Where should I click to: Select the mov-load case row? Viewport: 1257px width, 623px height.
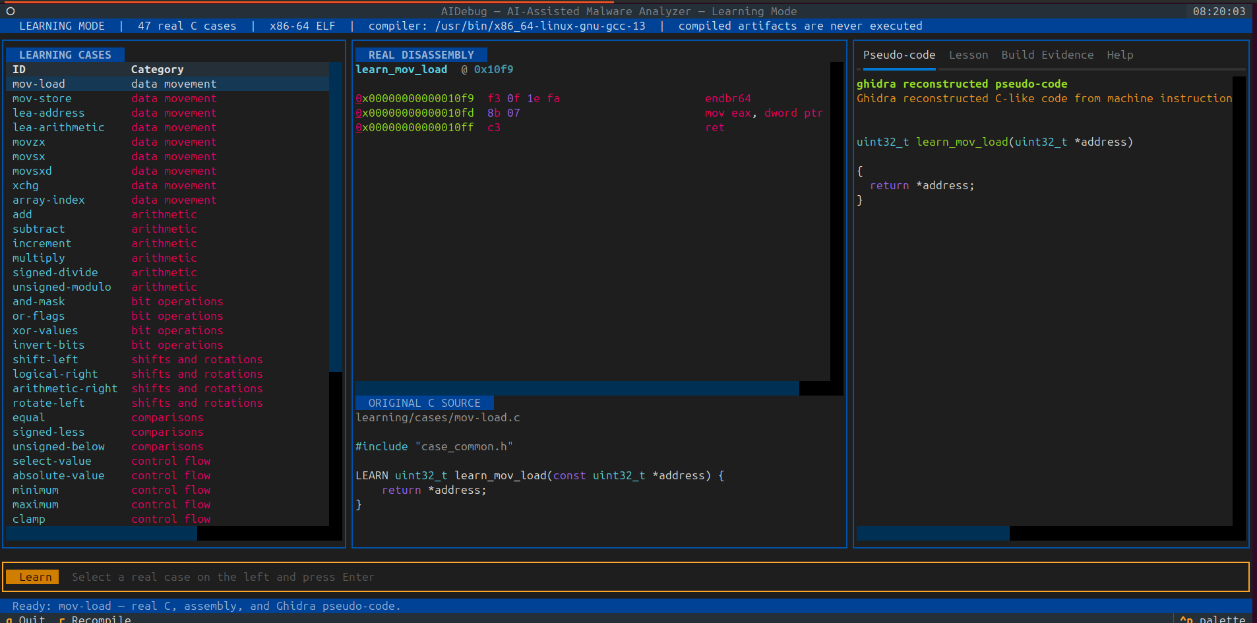pyautogui.click(x=168, y=84)
